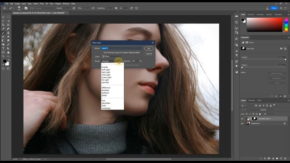Toggle the layer filter on/off switch
The height and width of the screenshot is (163, 290).
click(274, 105)
